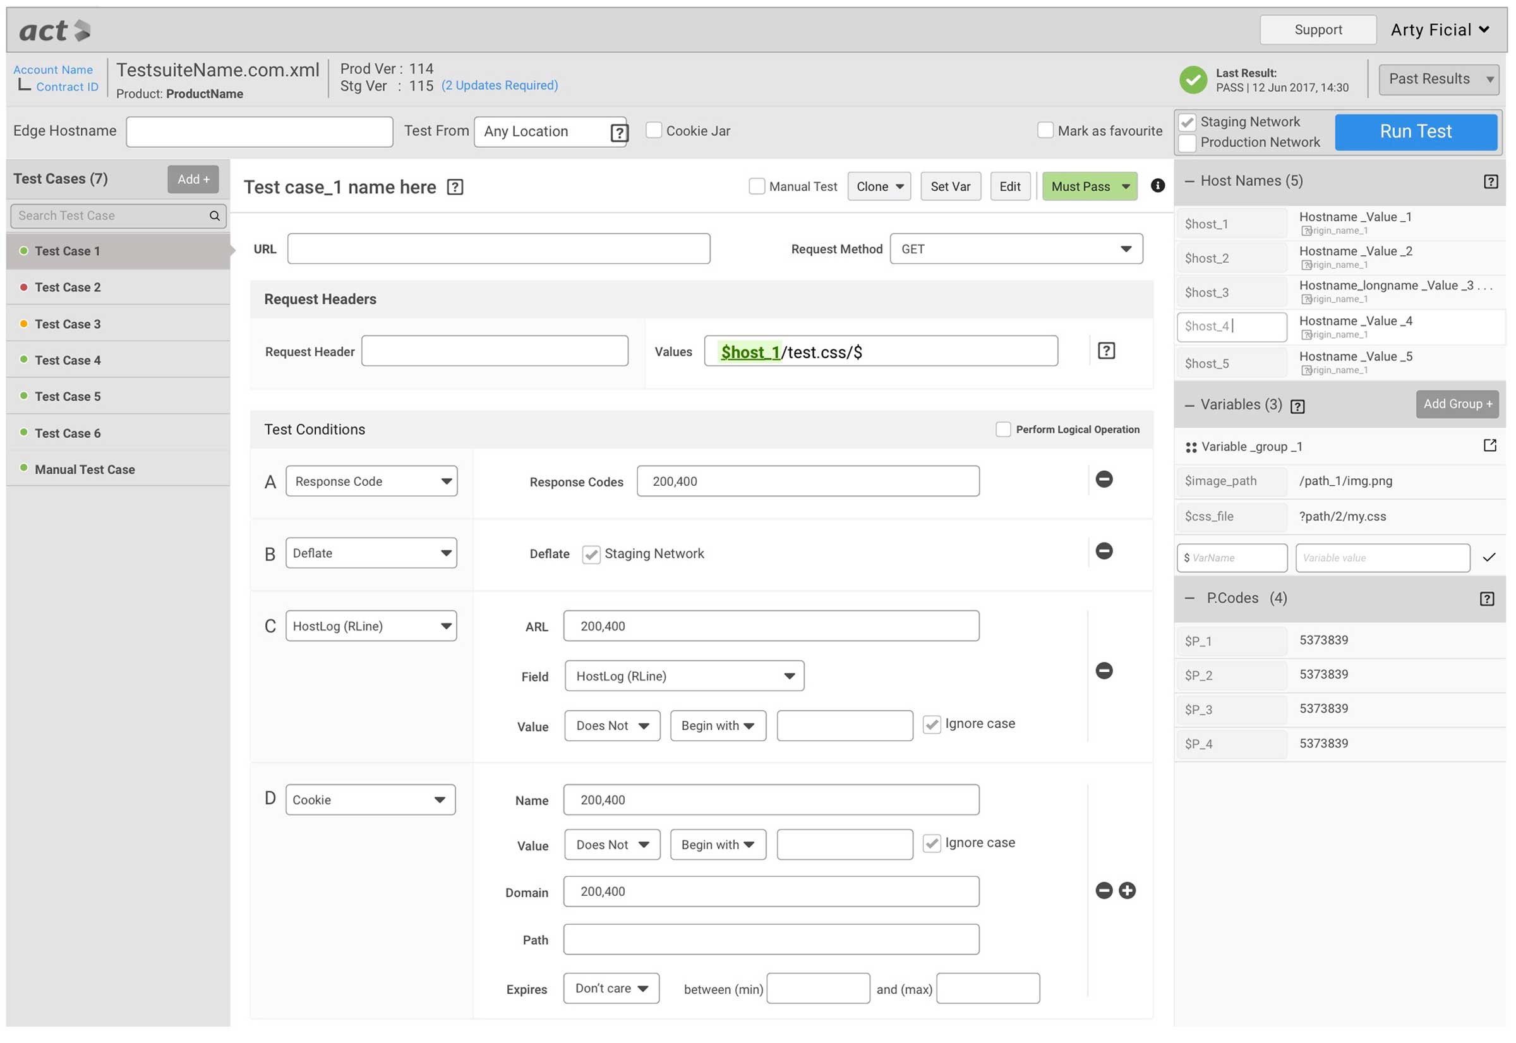1516x1043 pixels.
Task: Click search magnifier in Test Case search
Action: [x=214, y=215]
